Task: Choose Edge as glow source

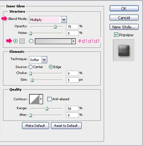Action: coord(51,67)
